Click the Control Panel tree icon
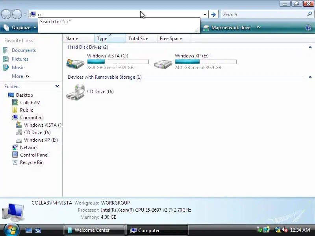The image size is (315, 236). pos(15,155)
